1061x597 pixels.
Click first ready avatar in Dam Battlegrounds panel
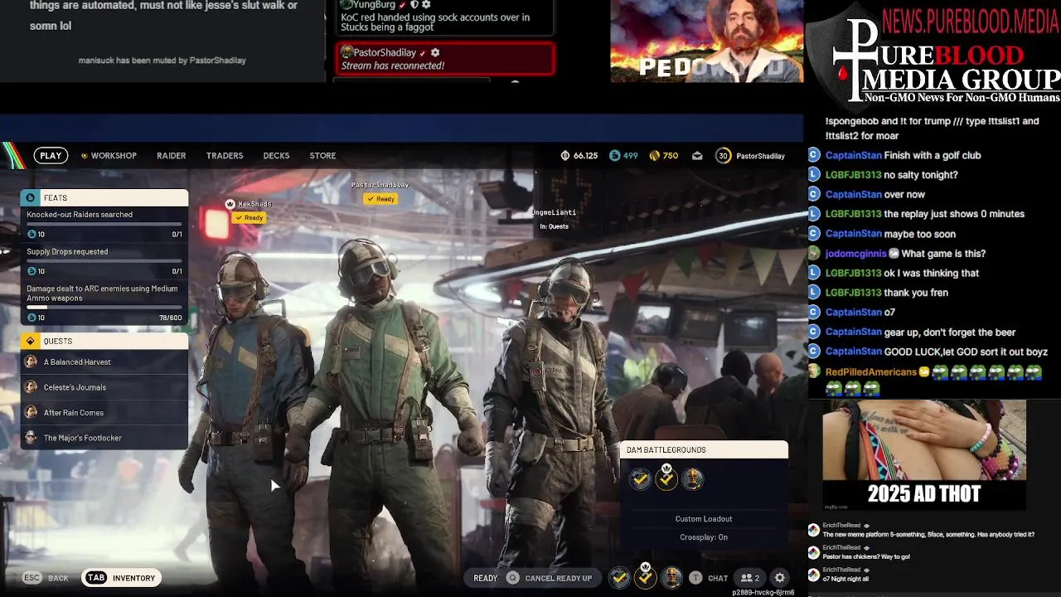(x=640, y=479)
